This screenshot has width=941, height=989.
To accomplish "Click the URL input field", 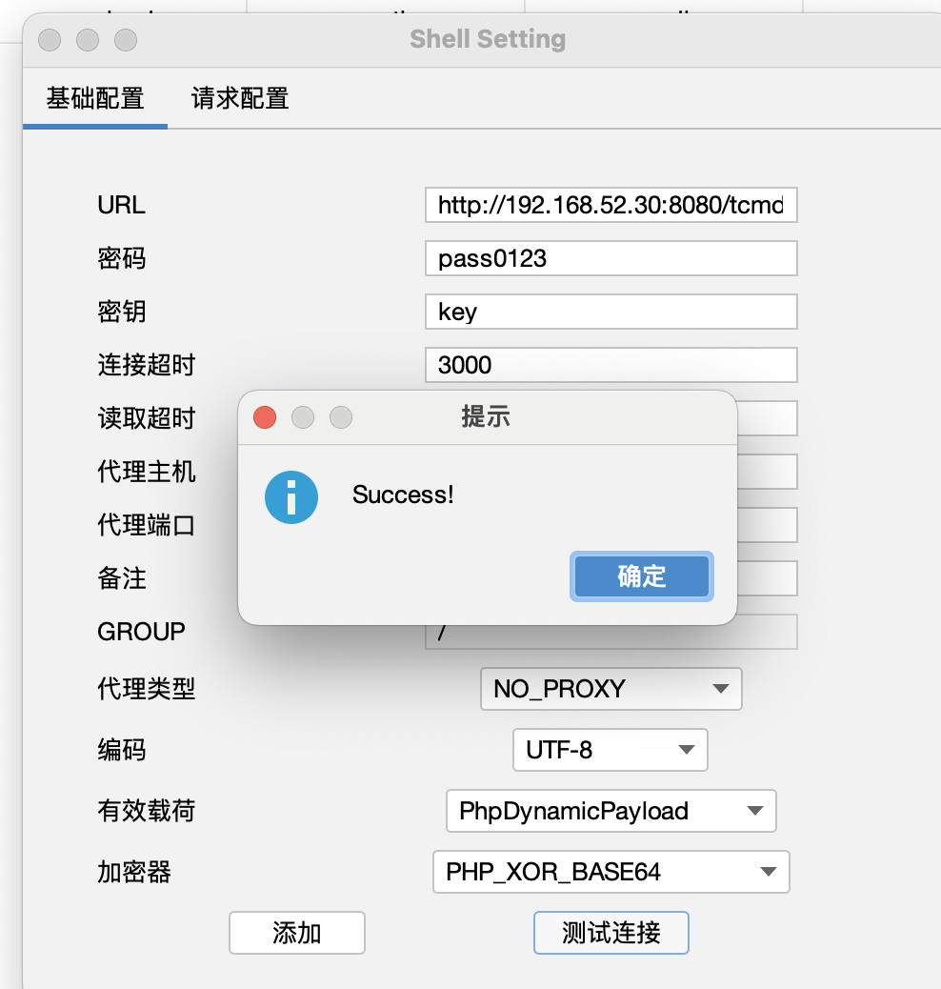I will click(x=611, y=205).
